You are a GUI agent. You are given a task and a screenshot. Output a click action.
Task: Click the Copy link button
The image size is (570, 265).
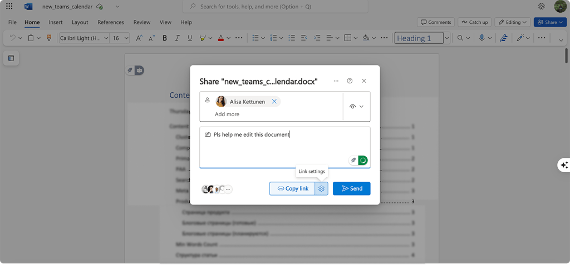pos(292,188)
